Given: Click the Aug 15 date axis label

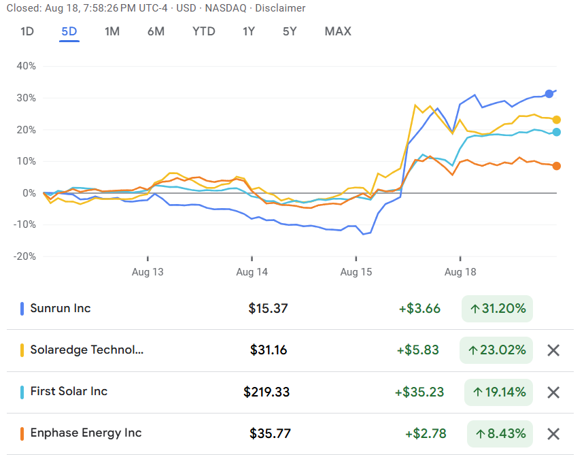Looking at the screenshot, I should click(x=356, y=272).
